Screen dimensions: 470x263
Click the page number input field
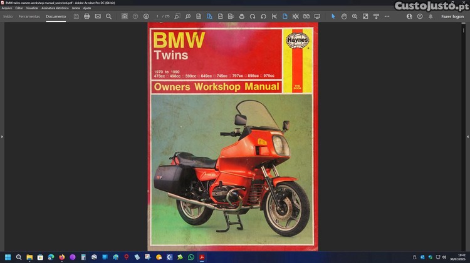(159, 16)
